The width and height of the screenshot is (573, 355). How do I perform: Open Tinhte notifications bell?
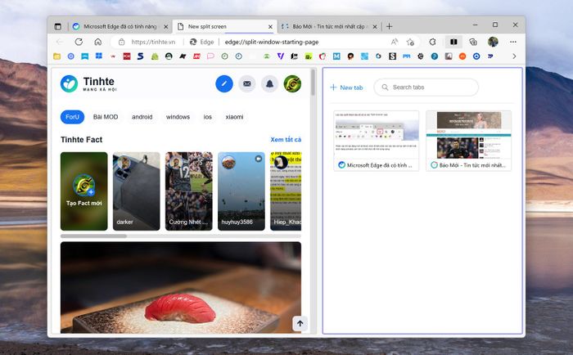click(269, 83)
